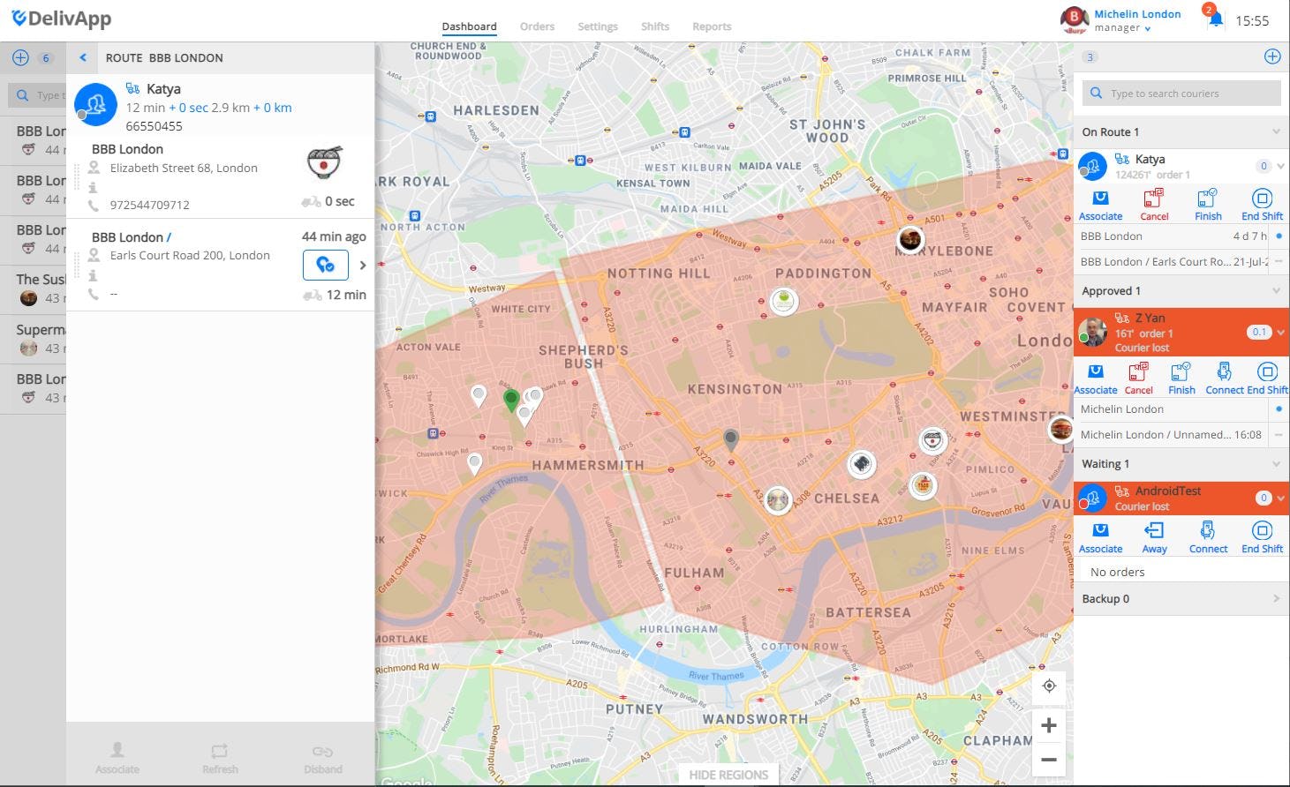The height and width of the screenshot is (787, 1290).
Task: Center map with the locate me button
Action: point(1049,686)
